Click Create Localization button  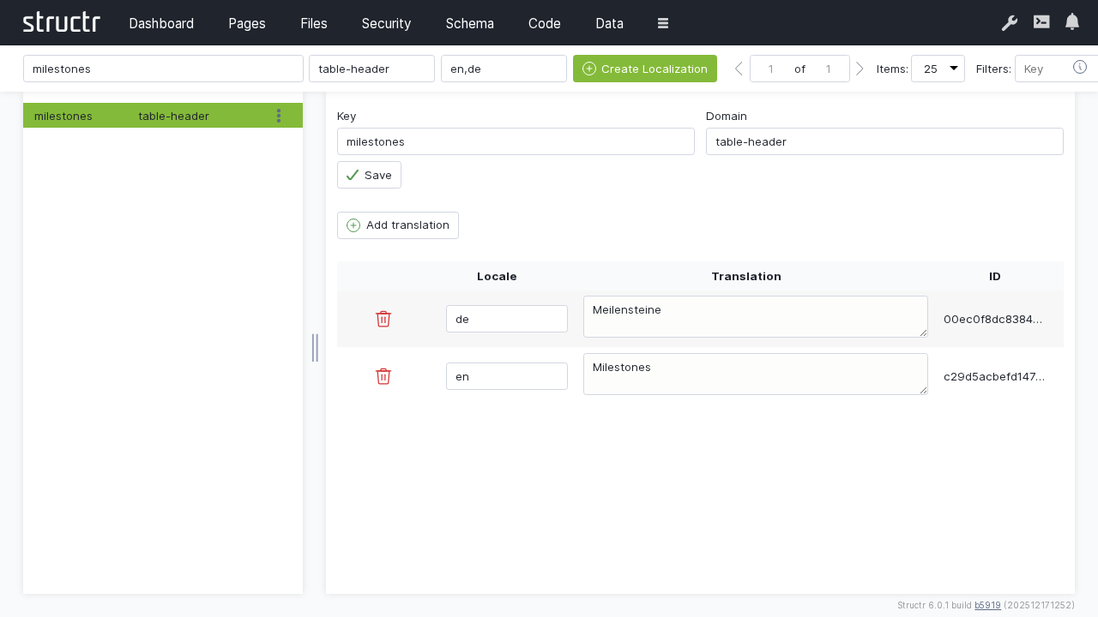pyautogui.click(x=644, y=69)
